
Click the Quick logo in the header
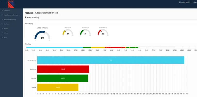pyautogui.click(x=11, y=4)
